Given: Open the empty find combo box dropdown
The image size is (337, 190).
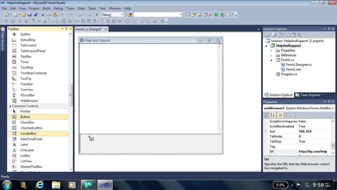Looking at the screenshot, I should coord(180,15).
